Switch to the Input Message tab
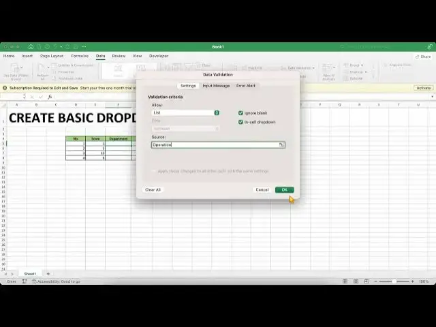Image resolution: width=436 pixels, height=327 pixels. [216, 86]
